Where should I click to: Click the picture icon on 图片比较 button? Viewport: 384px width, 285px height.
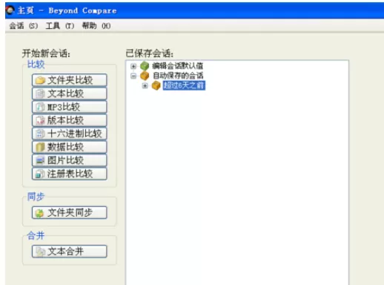point(40,160)
